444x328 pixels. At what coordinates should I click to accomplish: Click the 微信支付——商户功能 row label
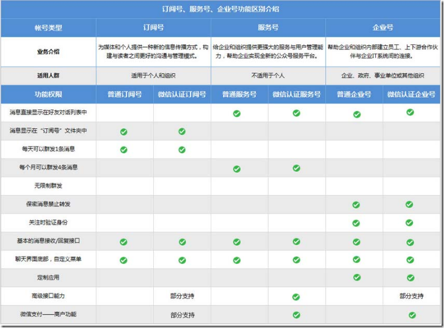coord(48,314)
